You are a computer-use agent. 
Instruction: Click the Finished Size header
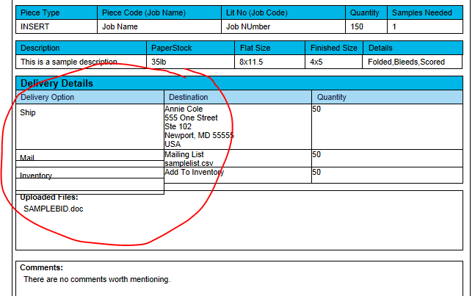pos(333,48)
